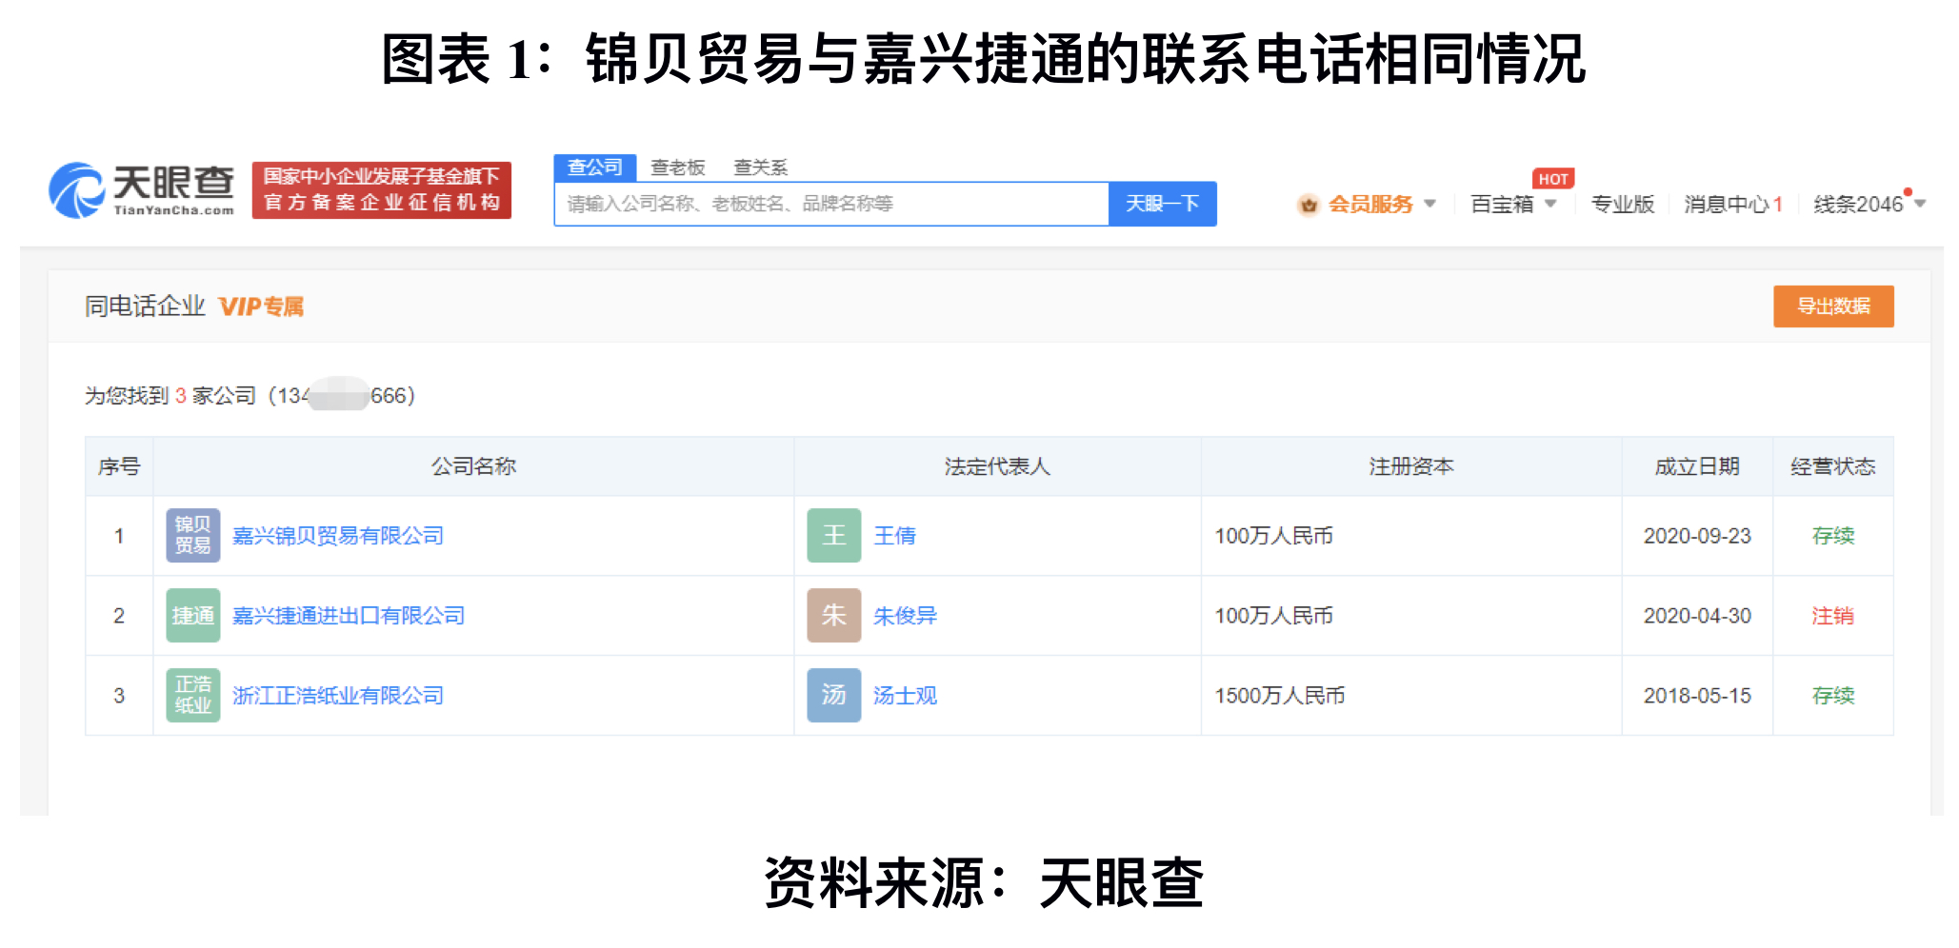Click the 捷通 company logo icon
This screenshot has width=1959, height=948.
point(193,616)
